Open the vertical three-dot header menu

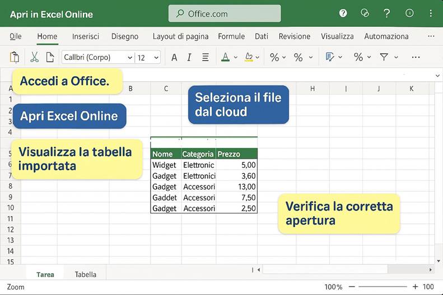pyautogui.click(x=431, y=13)
